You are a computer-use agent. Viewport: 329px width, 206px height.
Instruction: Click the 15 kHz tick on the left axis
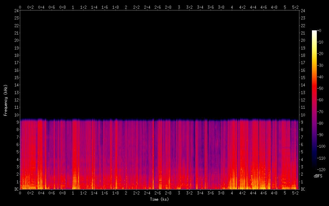16,78
